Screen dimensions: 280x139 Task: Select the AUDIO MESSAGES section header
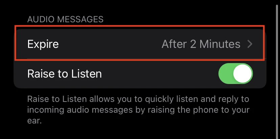(65, 19)
